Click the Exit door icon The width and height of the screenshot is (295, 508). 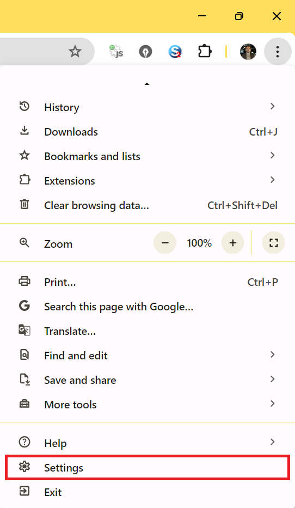coord(24,492)
